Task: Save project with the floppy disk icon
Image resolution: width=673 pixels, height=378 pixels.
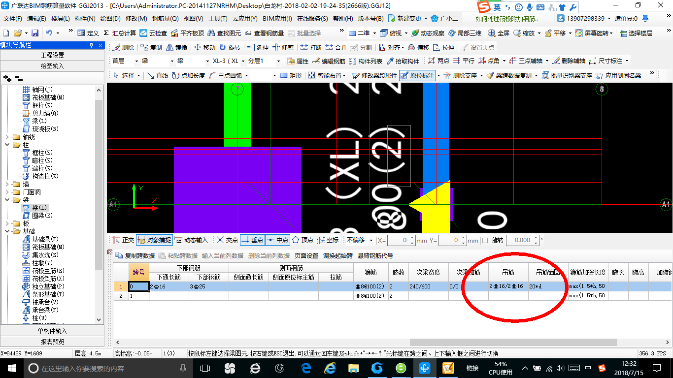Action: click(35, 33)
